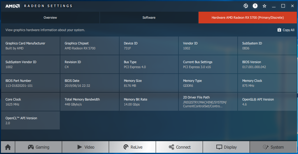Click the Display monitor icon
The image size is (298, 154).
tap(219, 147)
